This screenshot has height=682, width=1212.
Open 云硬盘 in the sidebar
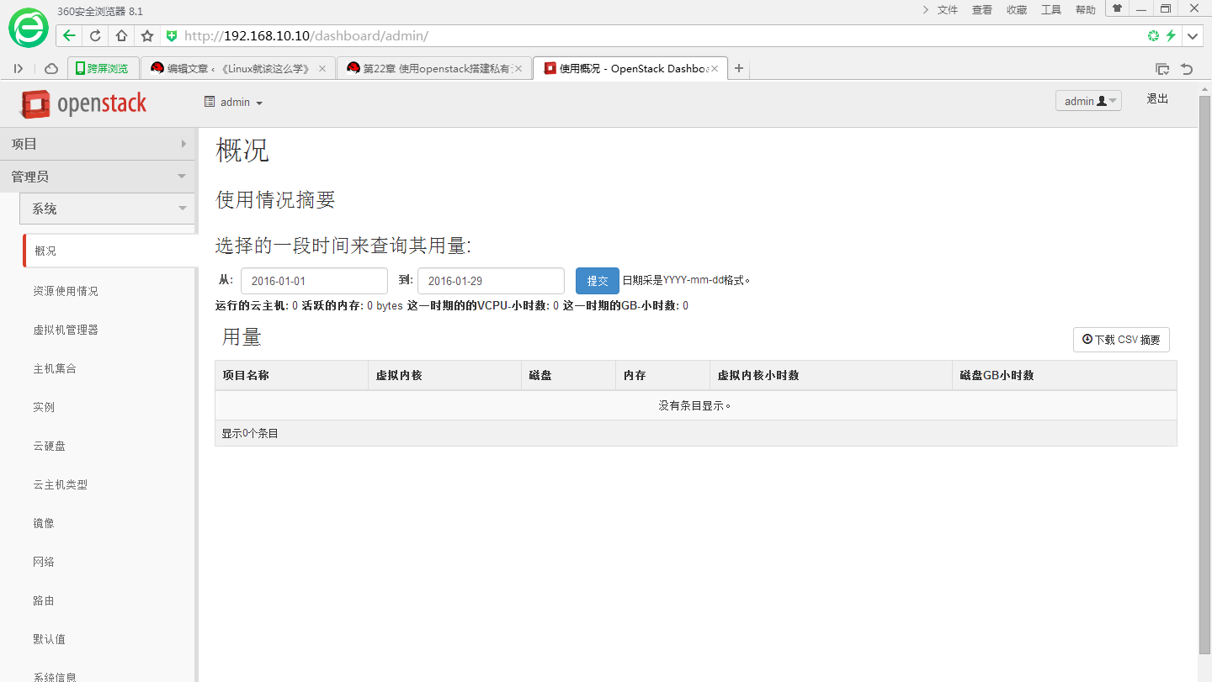49,446
